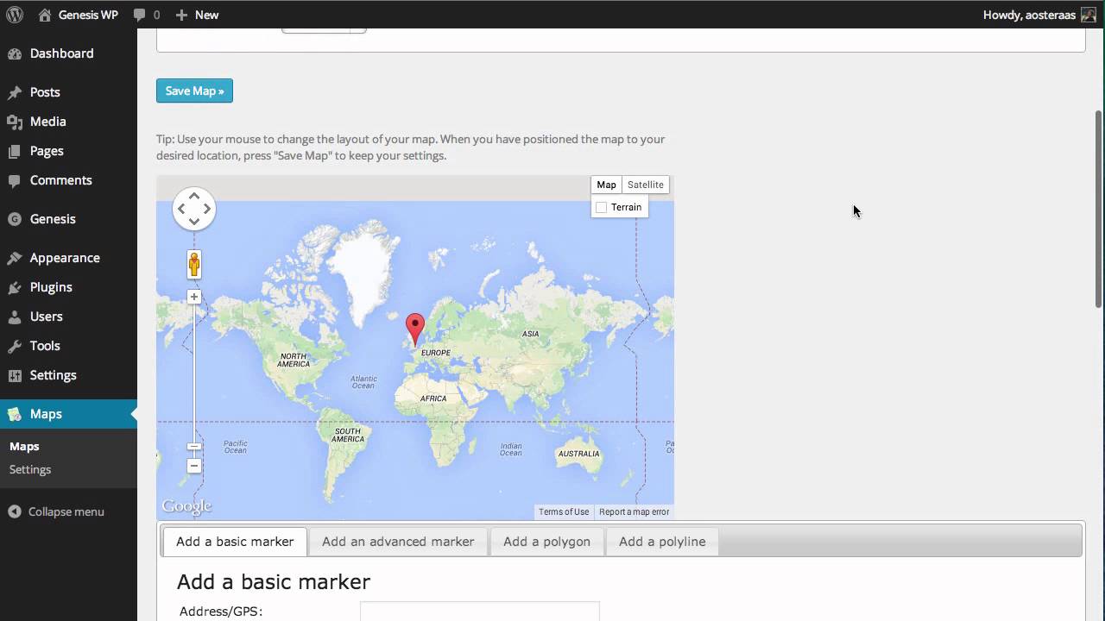Image resolution: width=1105 pixels, height=621 pixels.
Task: Pan map up with the arrow control
Action: [194, 197]
